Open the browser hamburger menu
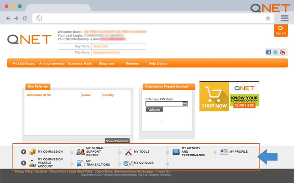The height and width of the screenshot is (183, 294). 285,18
